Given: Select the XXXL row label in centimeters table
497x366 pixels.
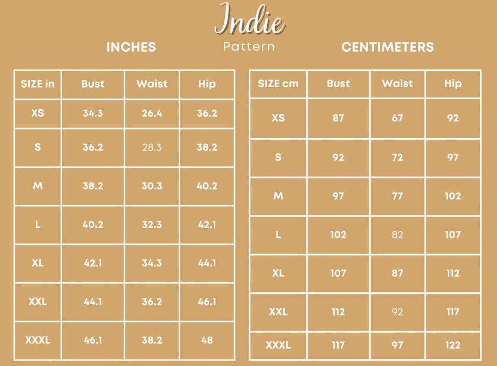Looking at the screenshot, I should click(x=278, y=345).
